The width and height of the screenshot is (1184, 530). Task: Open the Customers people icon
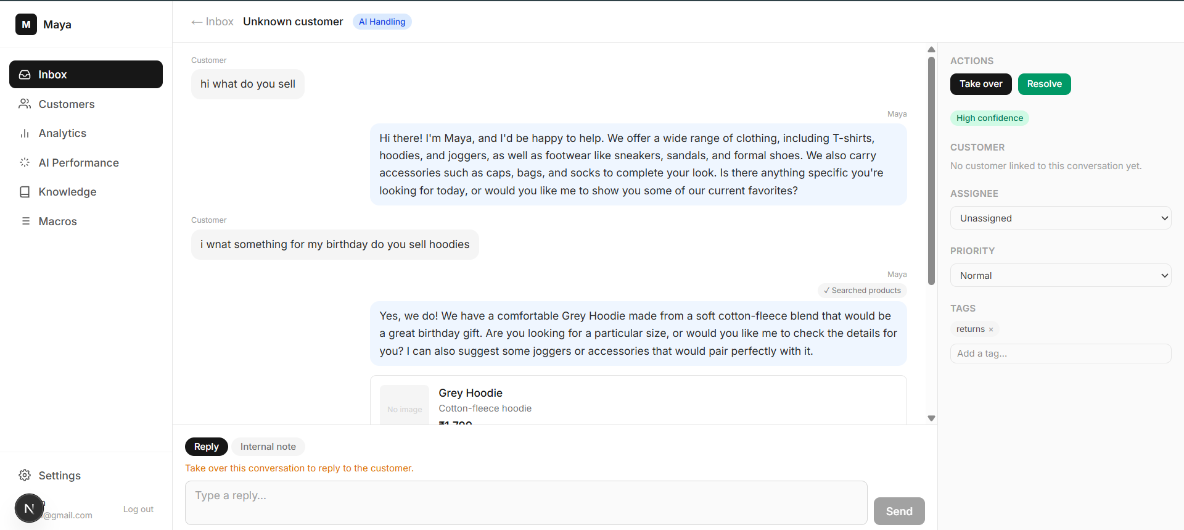coord(25,104)
